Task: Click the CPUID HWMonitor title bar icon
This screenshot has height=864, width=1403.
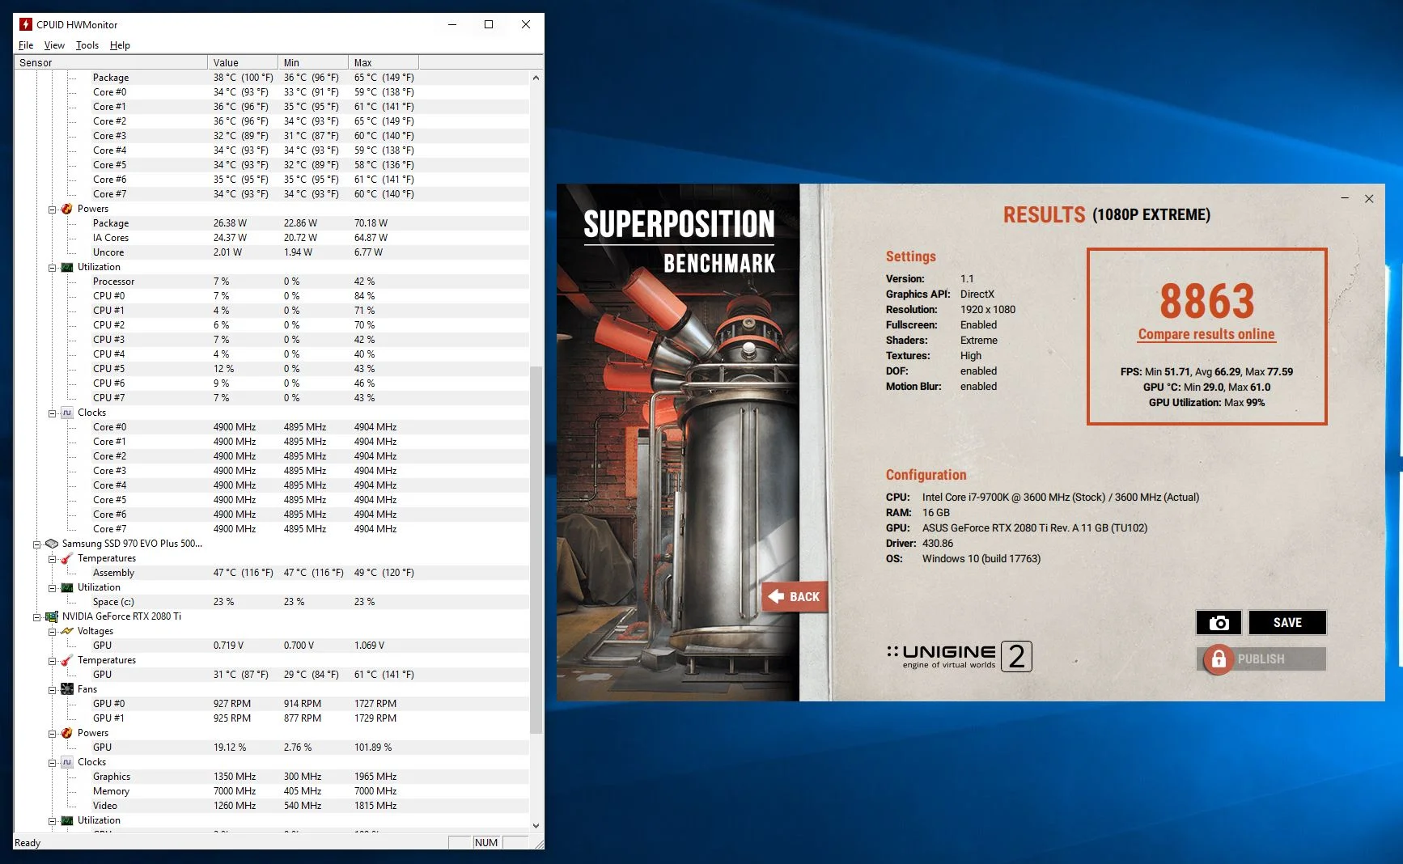Action: pos(26,24)
